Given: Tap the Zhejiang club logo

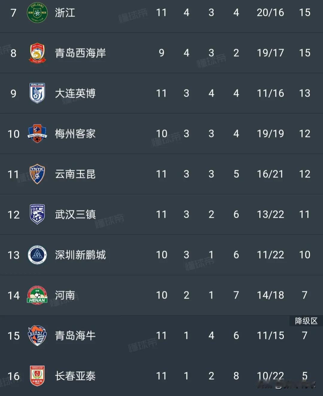Looking at the screenshot, I should pos(37,13).
